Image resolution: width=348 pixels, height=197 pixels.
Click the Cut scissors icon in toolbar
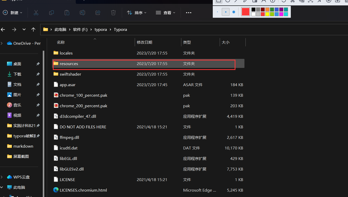[x=36, y=13]
